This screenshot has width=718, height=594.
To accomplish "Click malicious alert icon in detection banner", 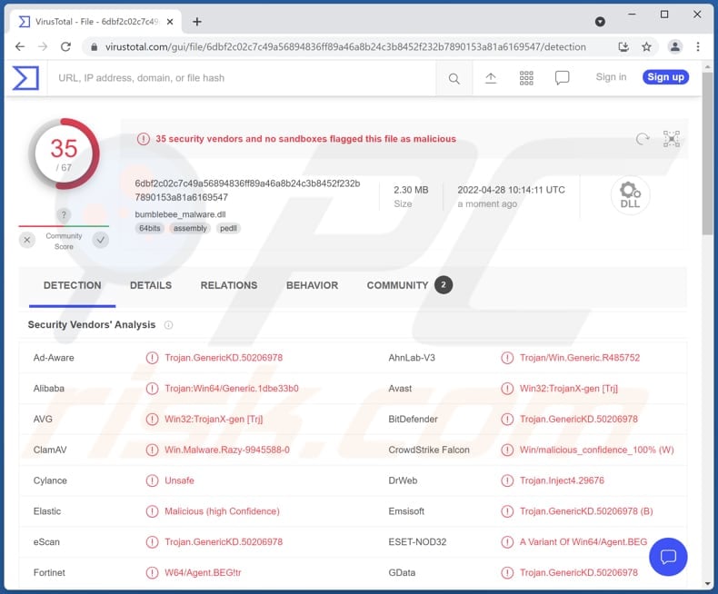I will [144, 139].
